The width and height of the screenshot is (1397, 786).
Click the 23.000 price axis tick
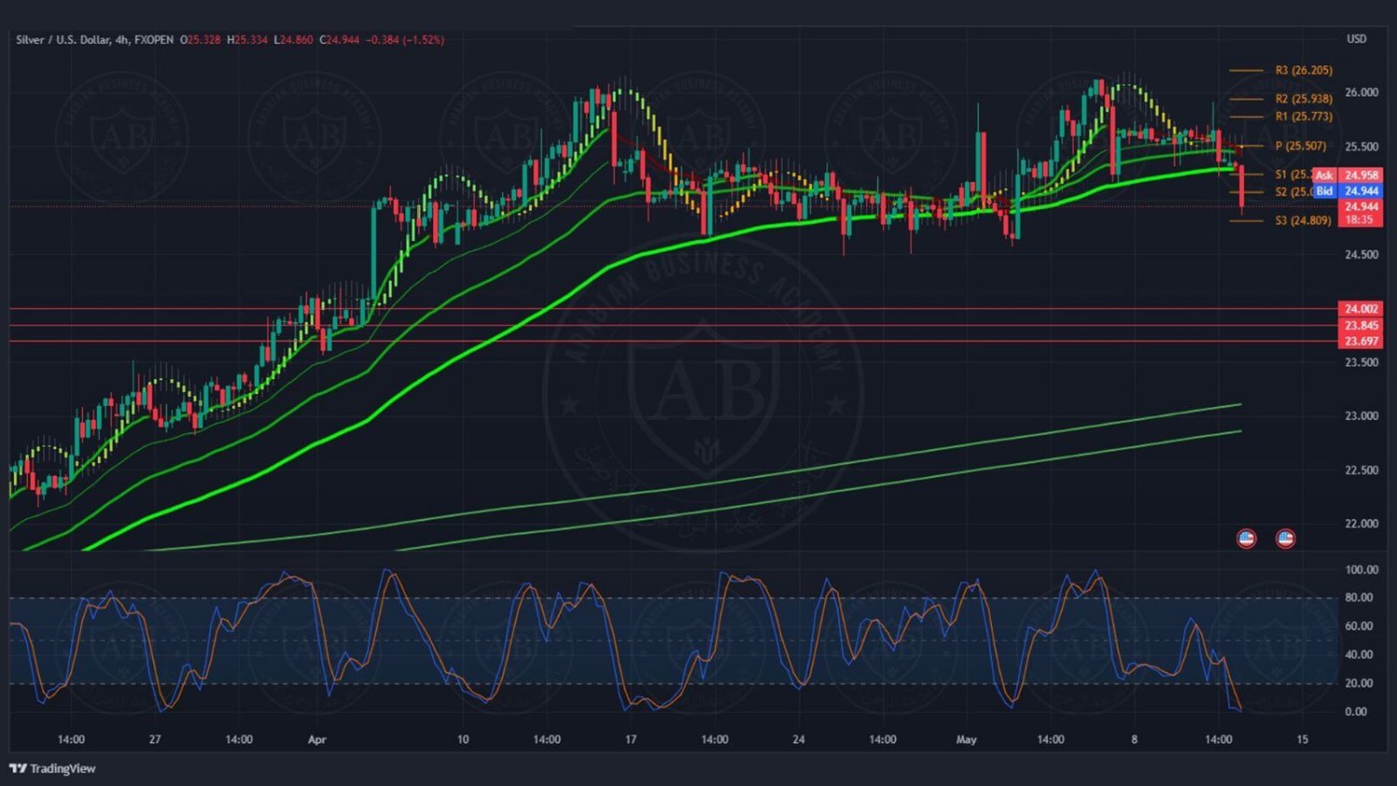point(1362,416)
